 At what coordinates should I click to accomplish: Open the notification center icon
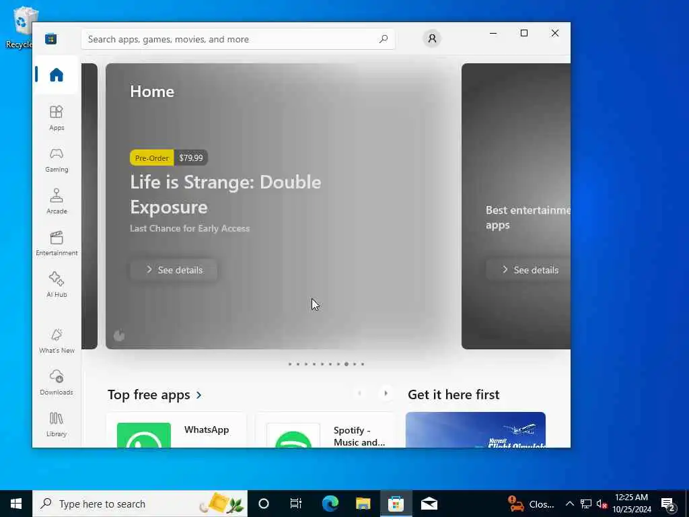pyautogui.click(x=668, y=505)
